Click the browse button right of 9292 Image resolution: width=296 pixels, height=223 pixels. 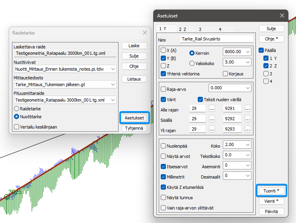(x=248, y=119)
